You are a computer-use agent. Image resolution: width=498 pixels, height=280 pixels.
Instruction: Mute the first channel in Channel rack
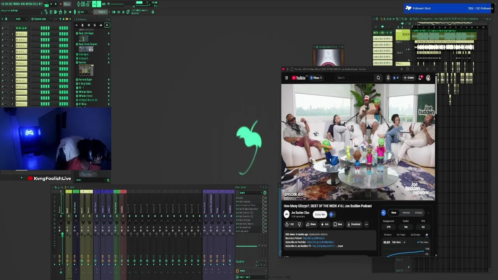tap(3, 28)
